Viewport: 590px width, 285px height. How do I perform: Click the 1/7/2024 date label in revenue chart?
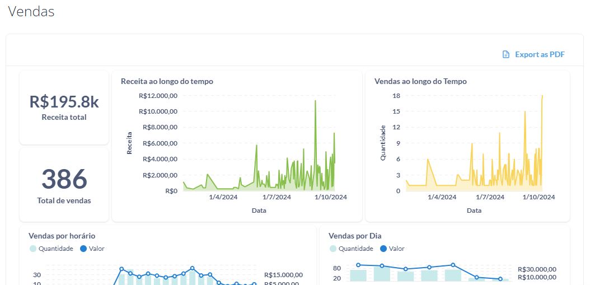(277, 197)
